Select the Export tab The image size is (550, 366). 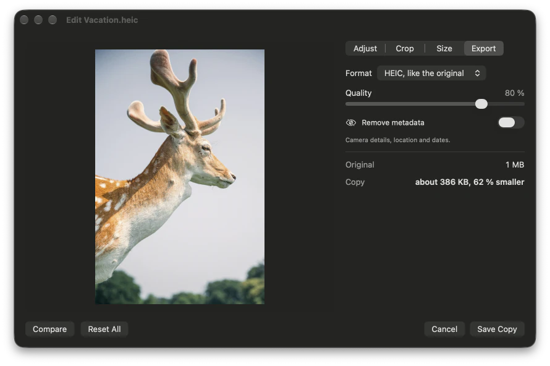click(x=483, y=48)
